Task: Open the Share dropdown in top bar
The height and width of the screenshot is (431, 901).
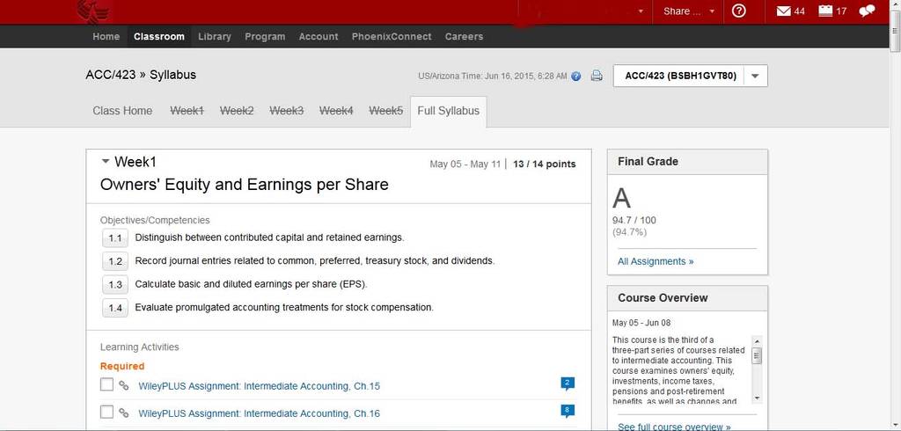Action: (x=688, y=11)
